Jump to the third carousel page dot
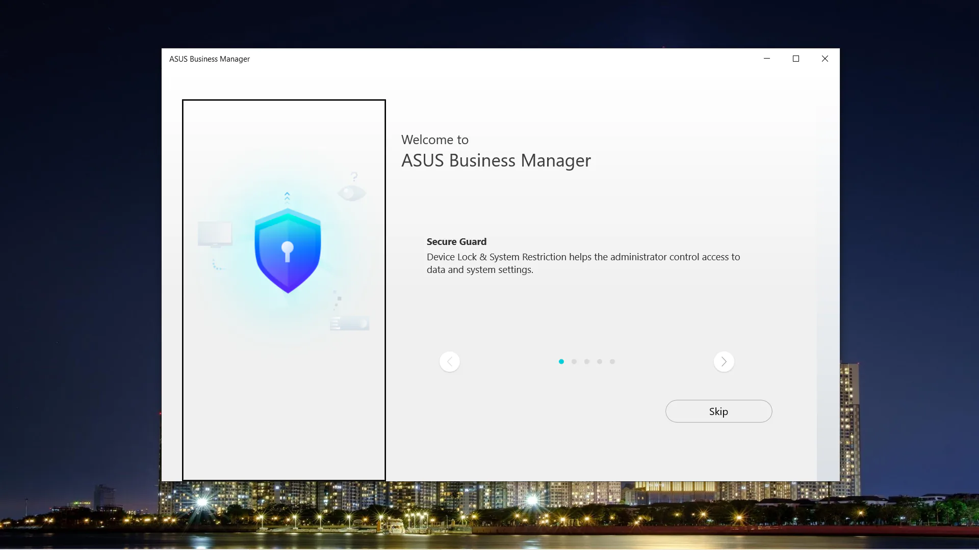This screenshot has width=979, height=550. tap(587, 362)
